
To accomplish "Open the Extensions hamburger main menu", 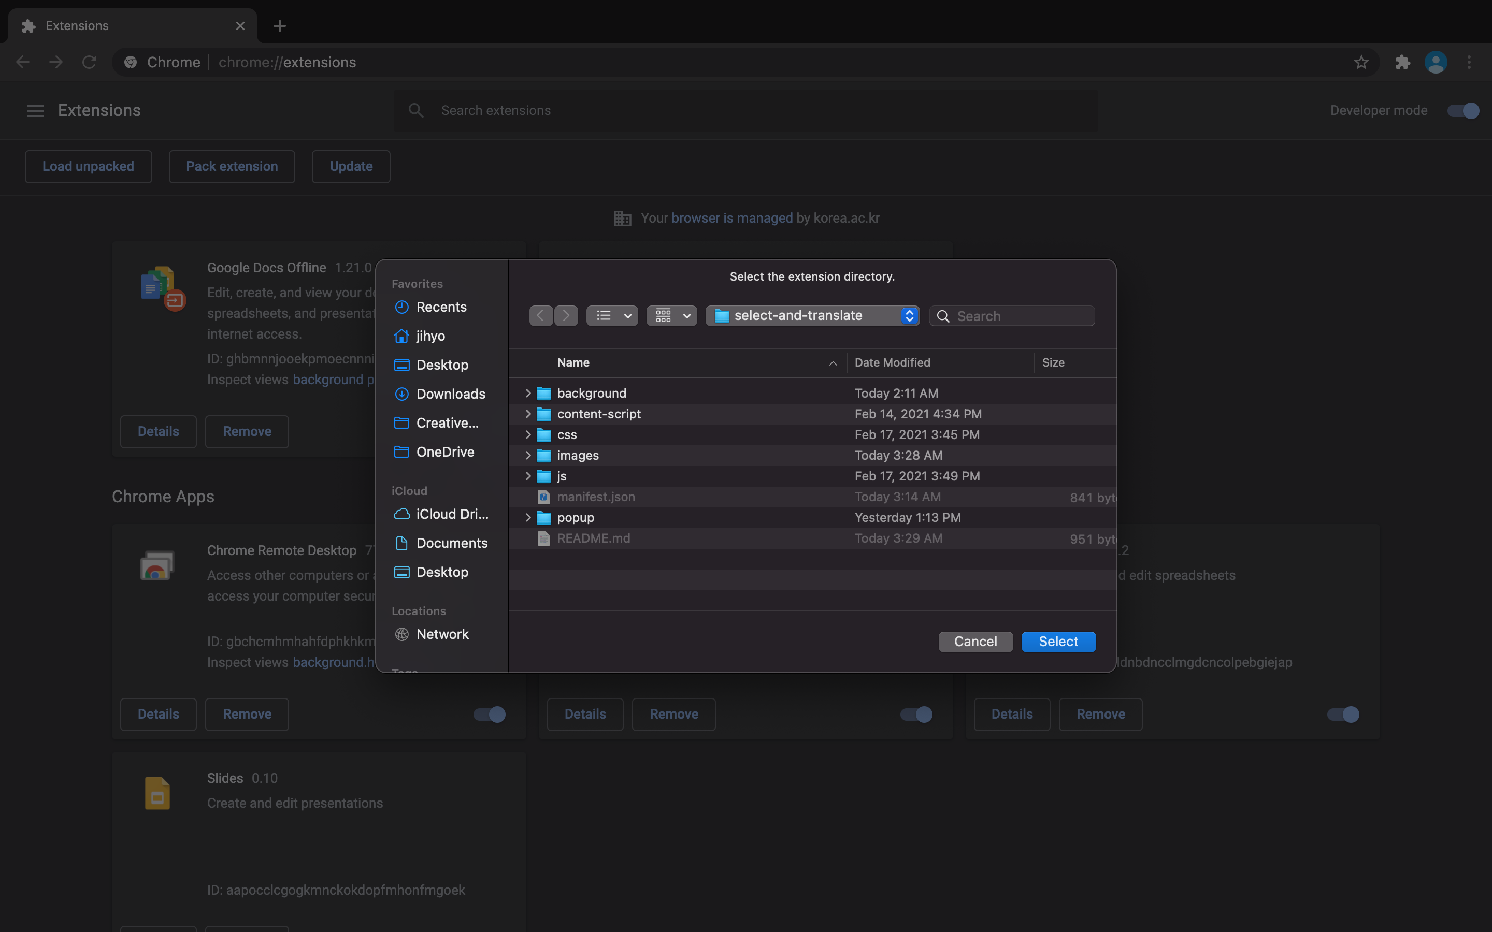I will click(35, 110).
